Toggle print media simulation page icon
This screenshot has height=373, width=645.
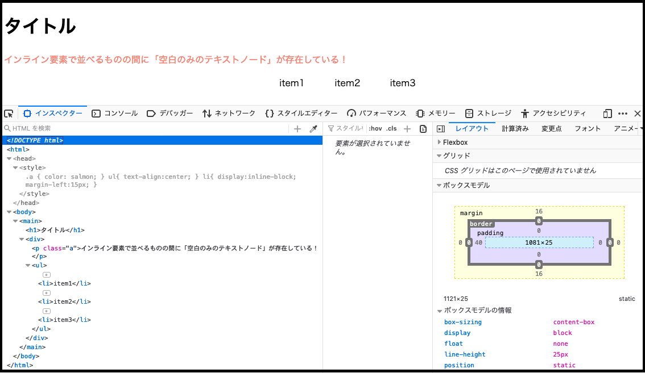(423, 129)
